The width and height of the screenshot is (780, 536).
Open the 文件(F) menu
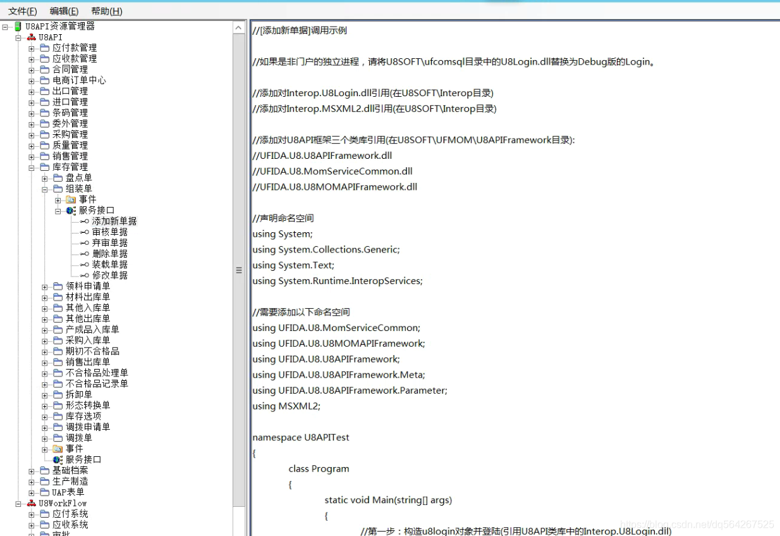pos(23,11)
